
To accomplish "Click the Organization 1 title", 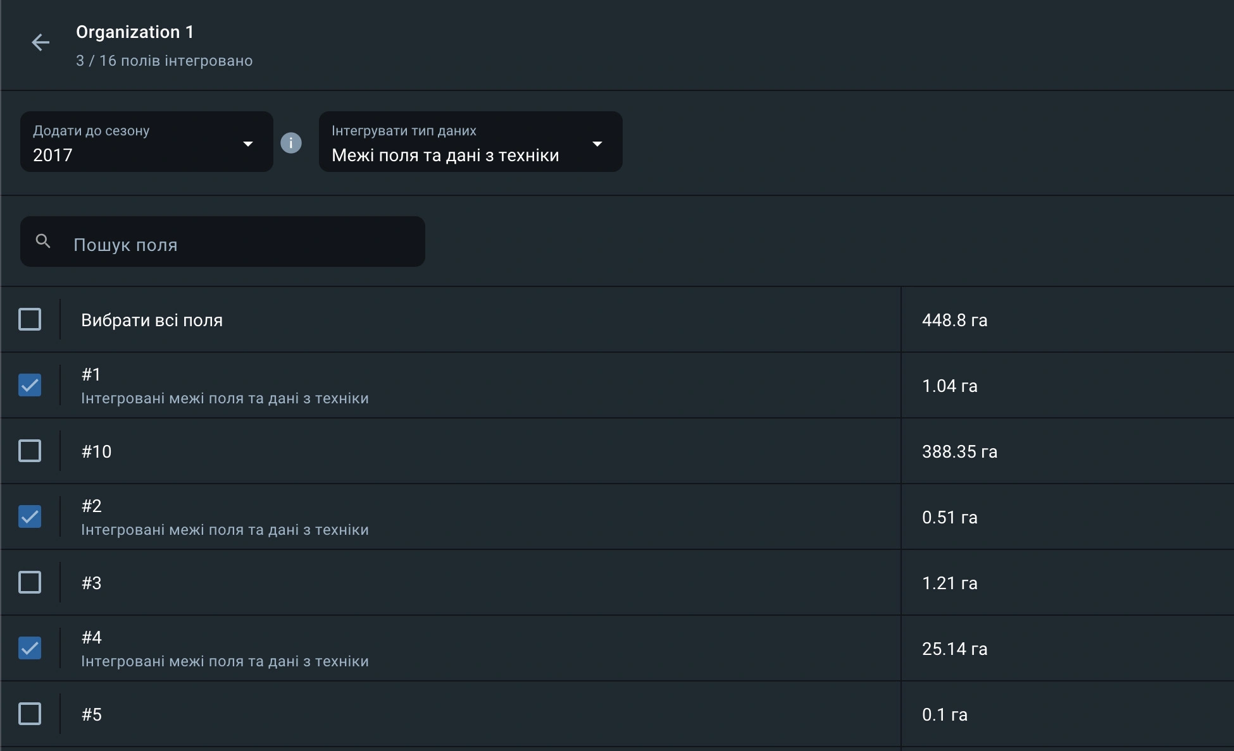I will coord(135,32).
